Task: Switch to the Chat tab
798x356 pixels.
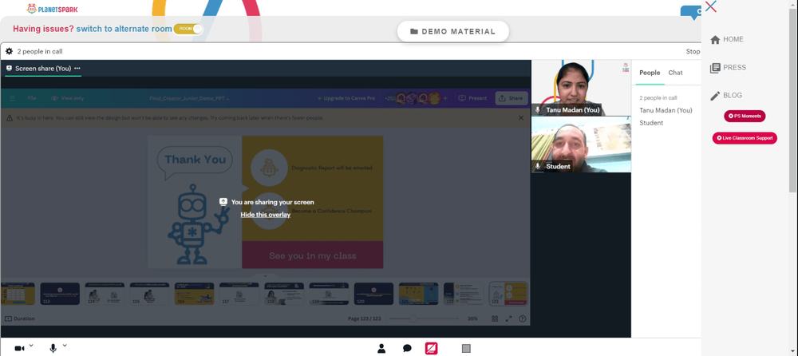Action: (x=675, y=73)
